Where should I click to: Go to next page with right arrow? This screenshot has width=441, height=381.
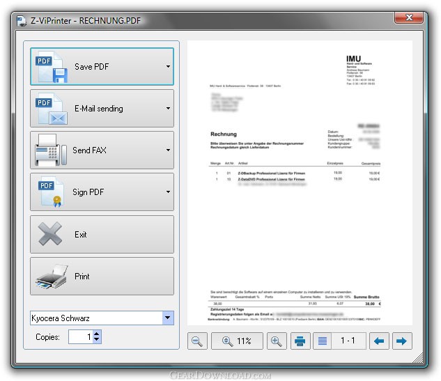click(401, 341)
